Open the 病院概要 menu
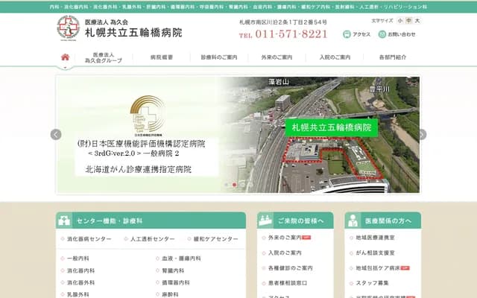477x298 pixels. 162,57
